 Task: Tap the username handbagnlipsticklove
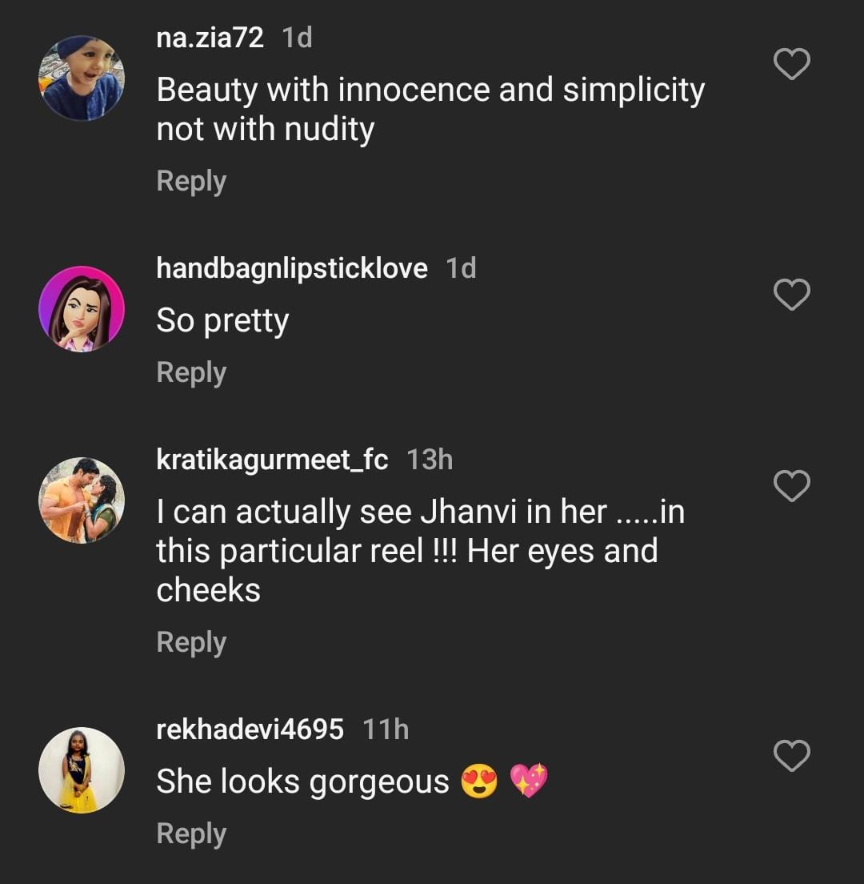pyautogui.click(x=292, y=268)
